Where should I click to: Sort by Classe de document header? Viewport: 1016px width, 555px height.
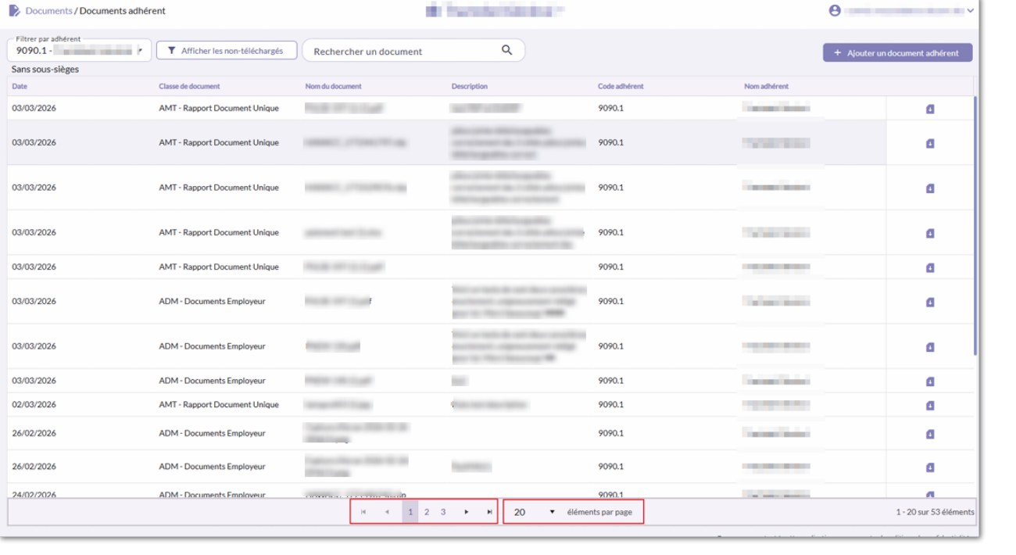coord(189,86)
